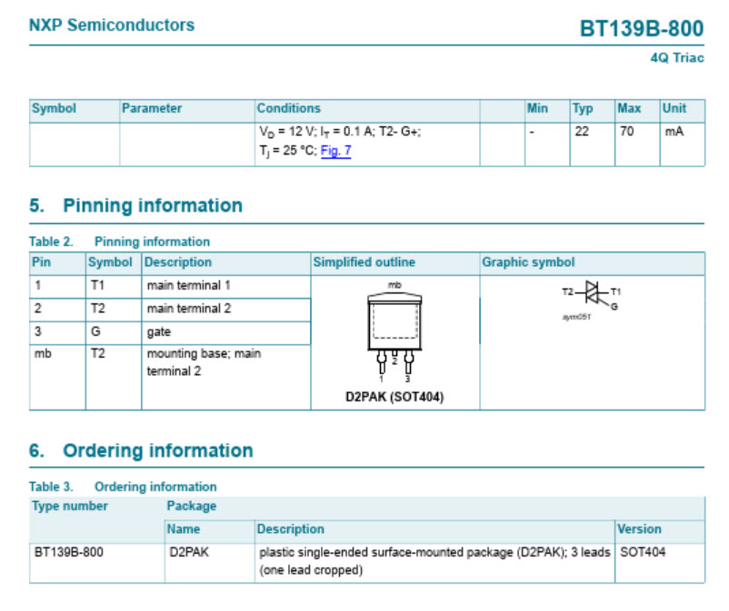Click the "Pin" column header

(x=41, y=262)
